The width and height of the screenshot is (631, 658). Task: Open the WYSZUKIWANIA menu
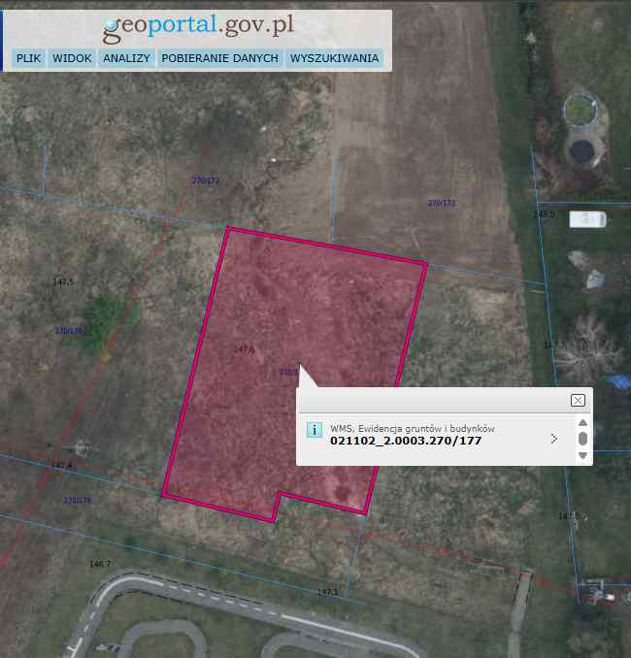334,58
